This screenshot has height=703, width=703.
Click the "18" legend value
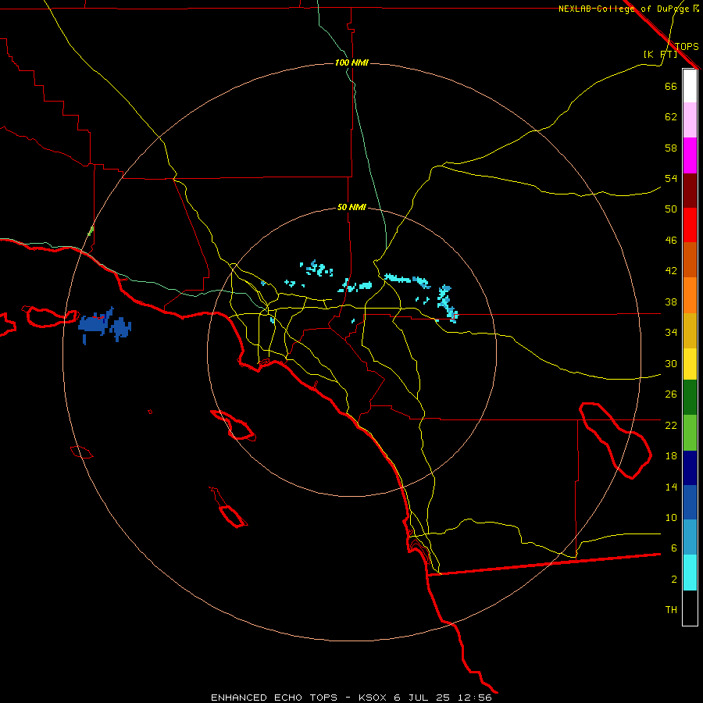click(671, 456)
